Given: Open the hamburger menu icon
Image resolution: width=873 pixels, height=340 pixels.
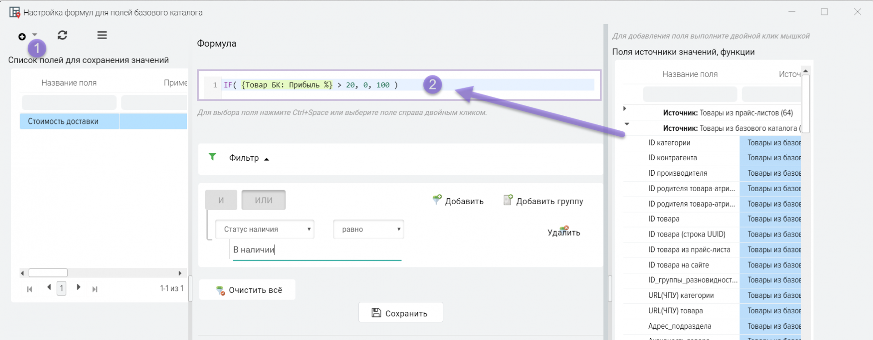Looking at the screenshot, I should coord(102,35).
